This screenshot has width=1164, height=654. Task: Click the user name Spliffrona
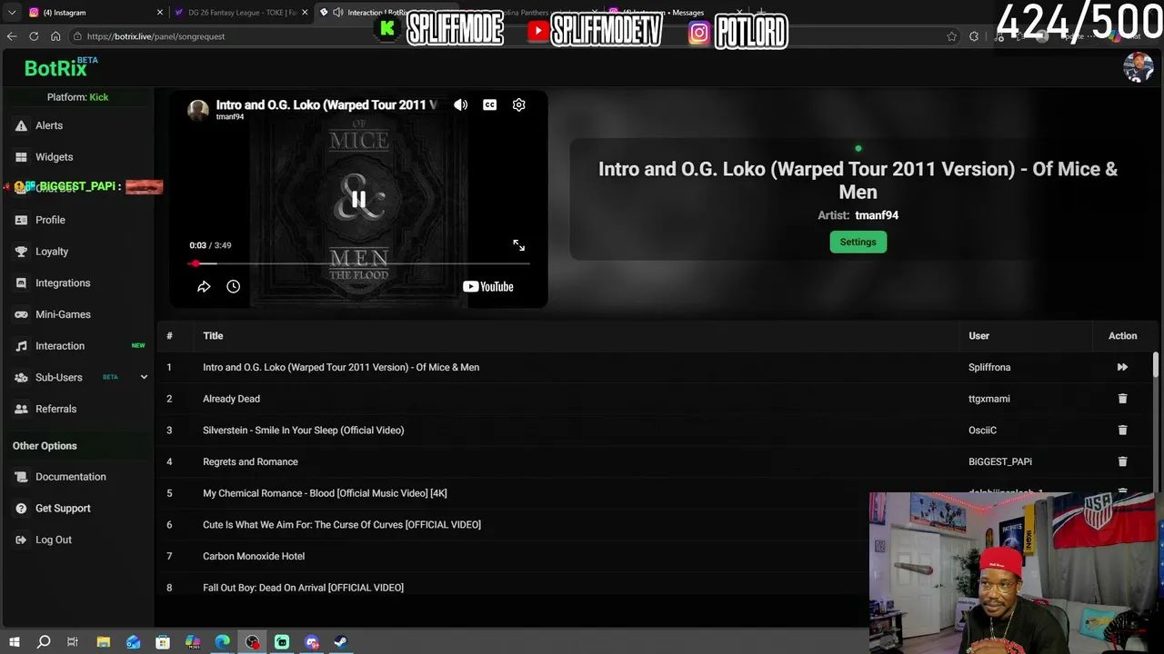click(x=989, y=367)
